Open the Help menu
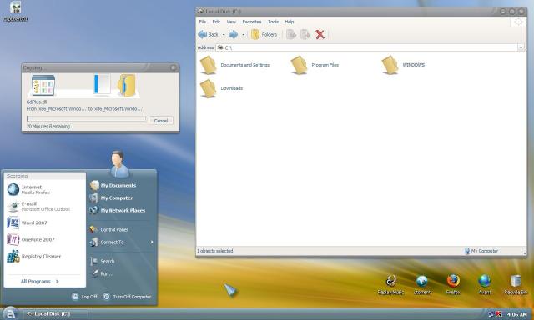This screenshot has height=320, width=534. point(290,22)
